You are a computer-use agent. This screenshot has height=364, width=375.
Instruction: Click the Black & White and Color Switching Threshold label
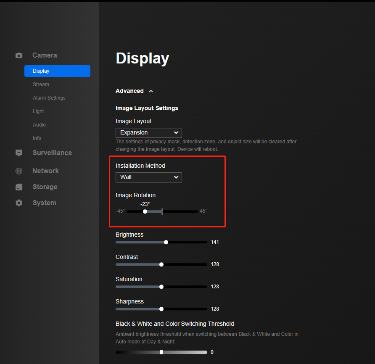174,324
